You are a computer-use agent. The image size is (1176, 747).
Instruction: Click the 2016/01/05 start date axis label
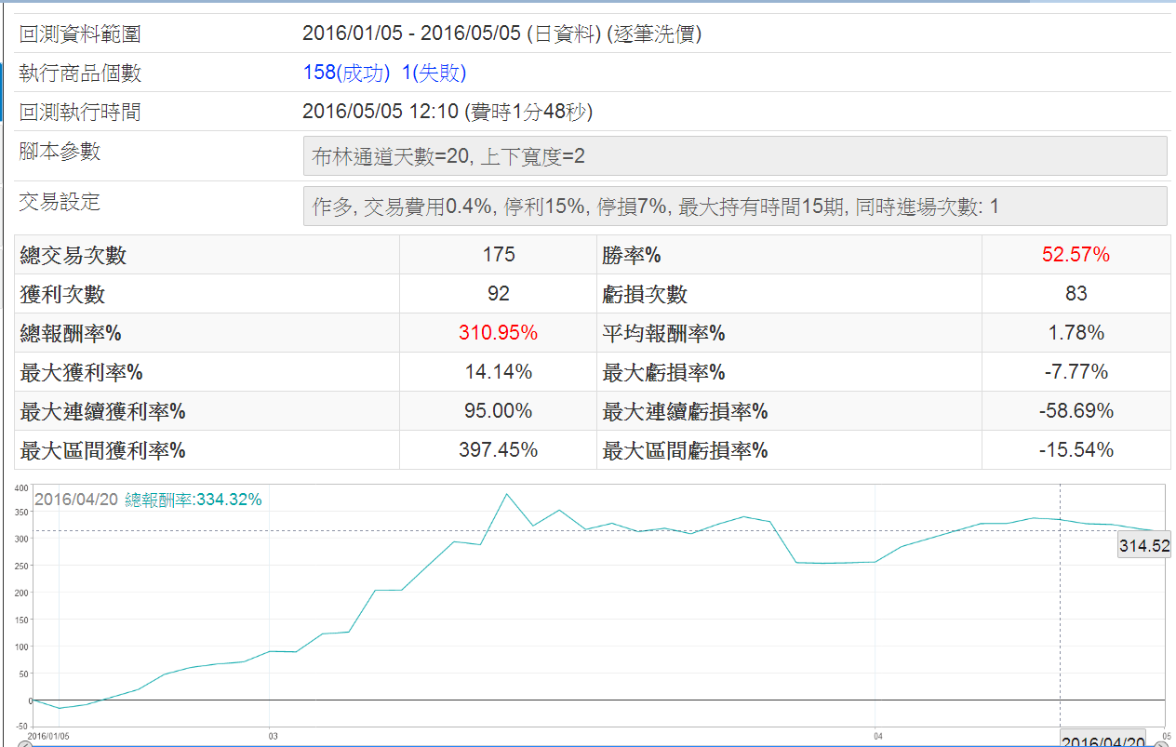[x=47, y=735]
